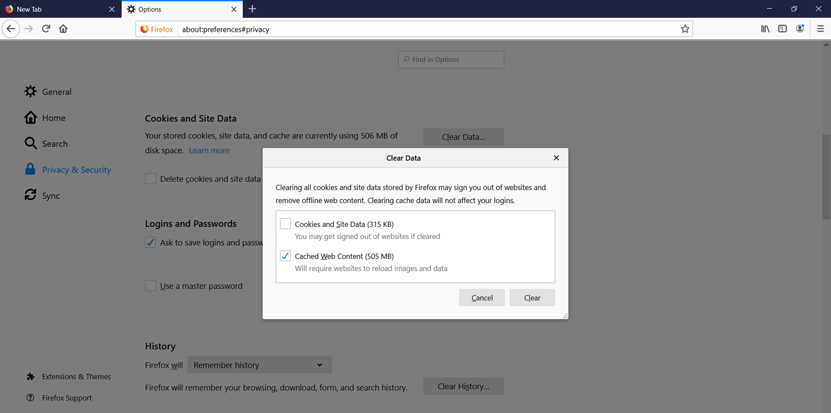Open the Learn more link
The height and width of the screenshot is (413, 831).
209,151
